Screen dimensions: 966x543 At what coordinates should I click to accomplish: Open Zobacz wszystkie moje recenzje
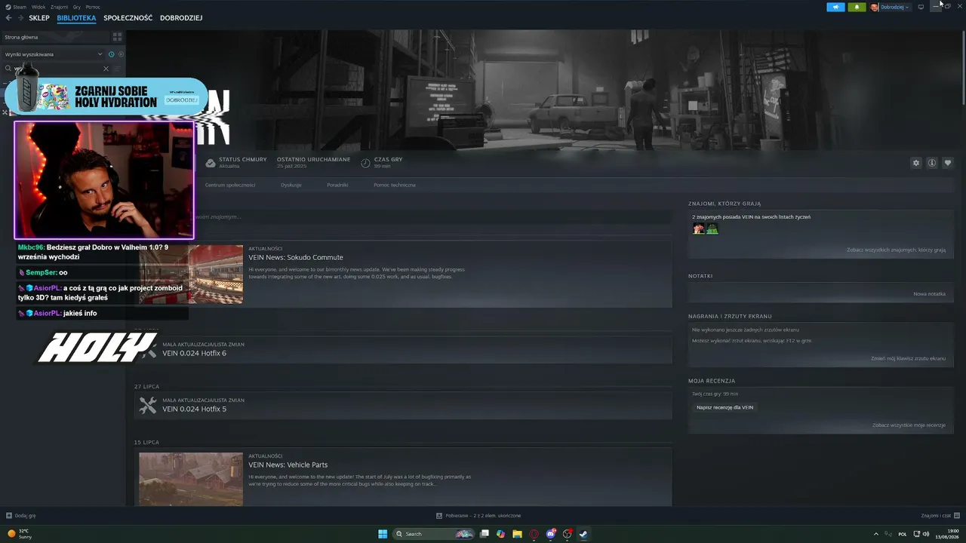pyautogui.click(x=909, y=425)
